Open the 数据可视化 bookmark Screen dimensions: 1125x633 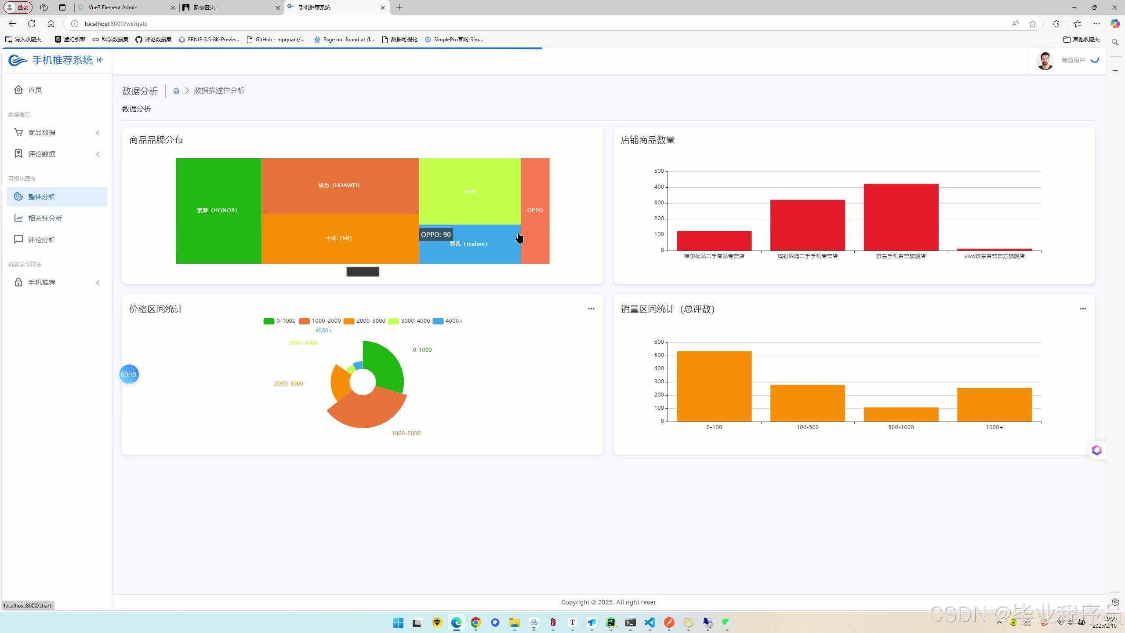tap(399, 40)
